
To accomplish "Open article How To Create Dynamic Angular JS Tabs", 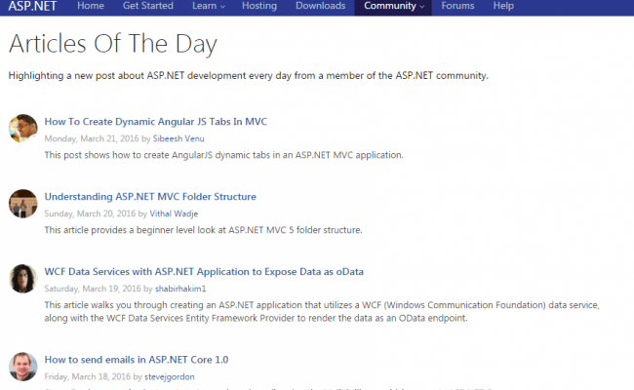I will point(156,122).
